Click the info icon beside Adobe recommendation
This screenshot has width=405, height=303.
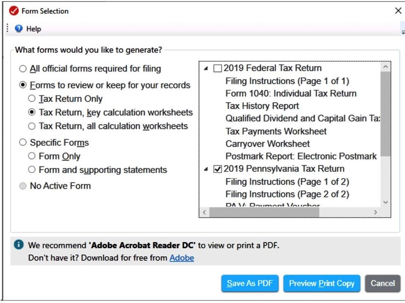click(x=18, y=245)
